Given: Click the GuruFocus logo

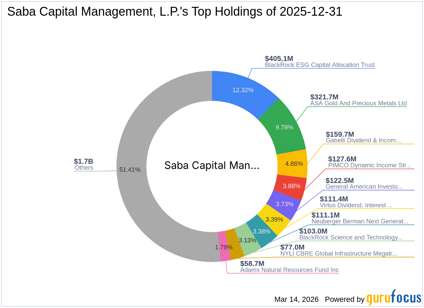Looking at the screenshot, I should coord(393,298).
